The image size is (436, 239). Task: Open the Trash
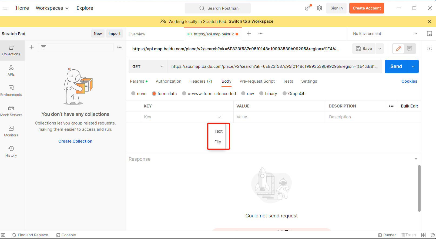[408, 235]
